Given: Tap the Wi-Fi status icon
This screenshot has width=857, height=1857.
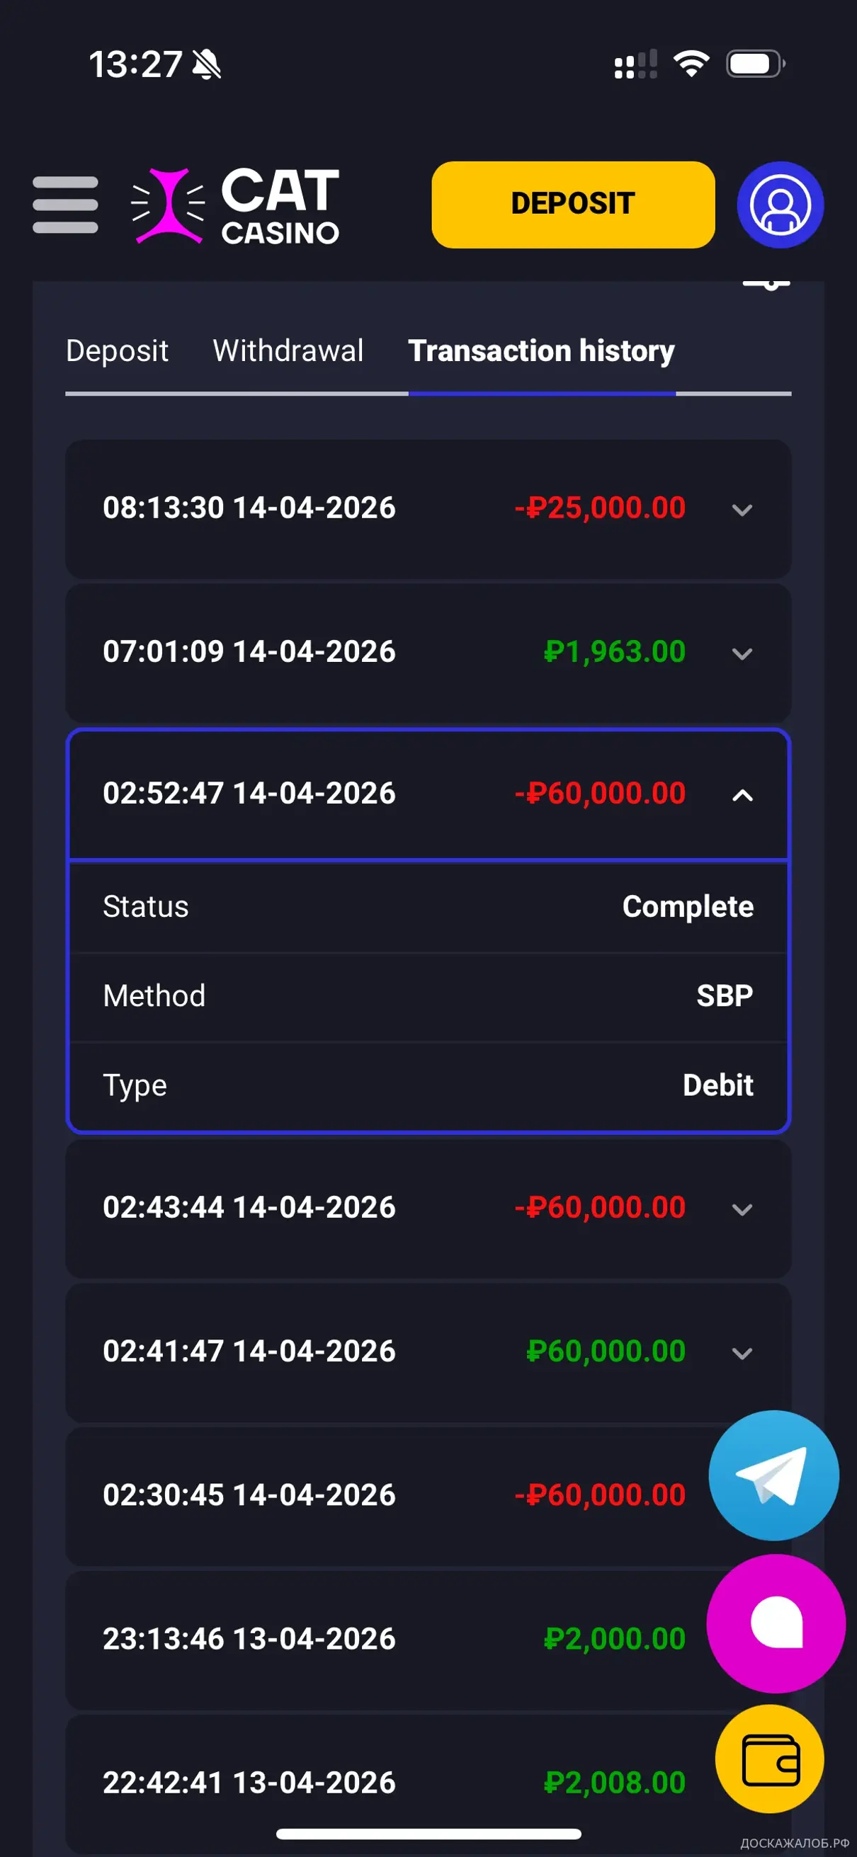Looking at the screenshot, I should [x=691, y=64].
